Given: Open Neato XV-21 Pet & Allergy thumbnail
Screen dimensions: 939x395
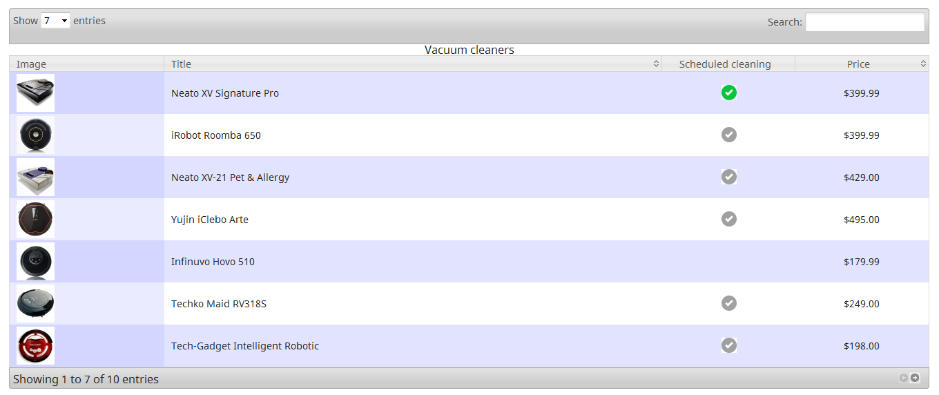Looking at the screenshot, I should click(x=36, y=177).
